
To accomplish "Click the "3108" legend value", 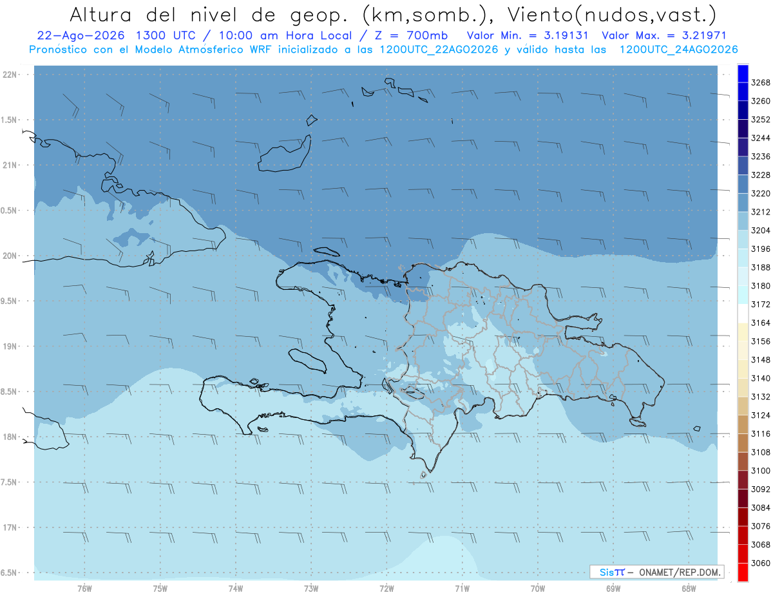I will (761, 452).
